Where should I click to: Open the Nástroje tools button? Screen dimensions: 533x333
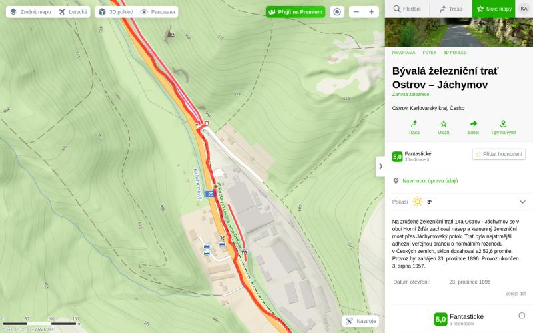pyautogui.click(x=360, y=321)
